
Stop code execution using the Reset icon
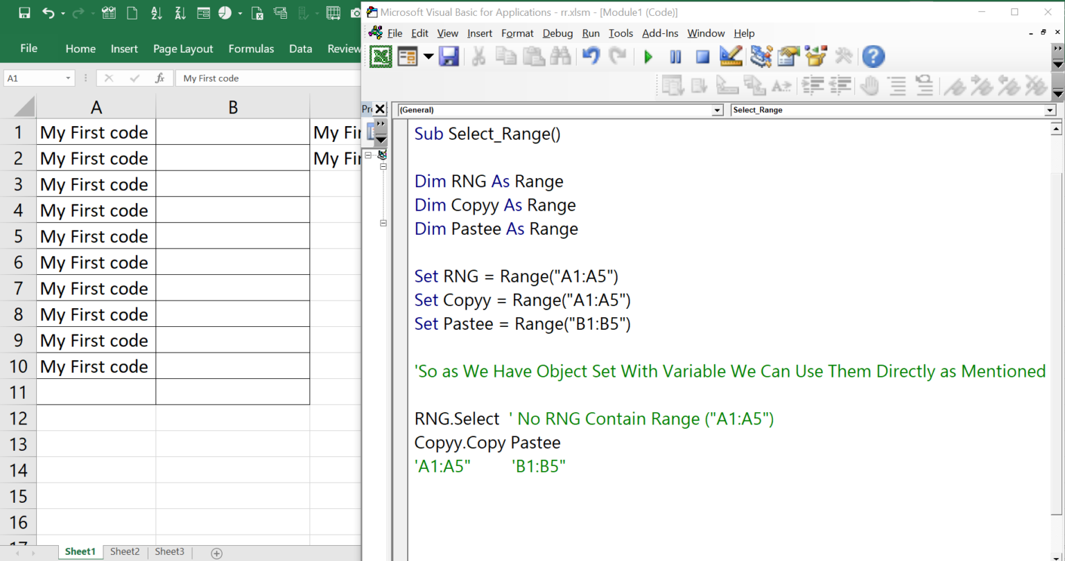702,56
